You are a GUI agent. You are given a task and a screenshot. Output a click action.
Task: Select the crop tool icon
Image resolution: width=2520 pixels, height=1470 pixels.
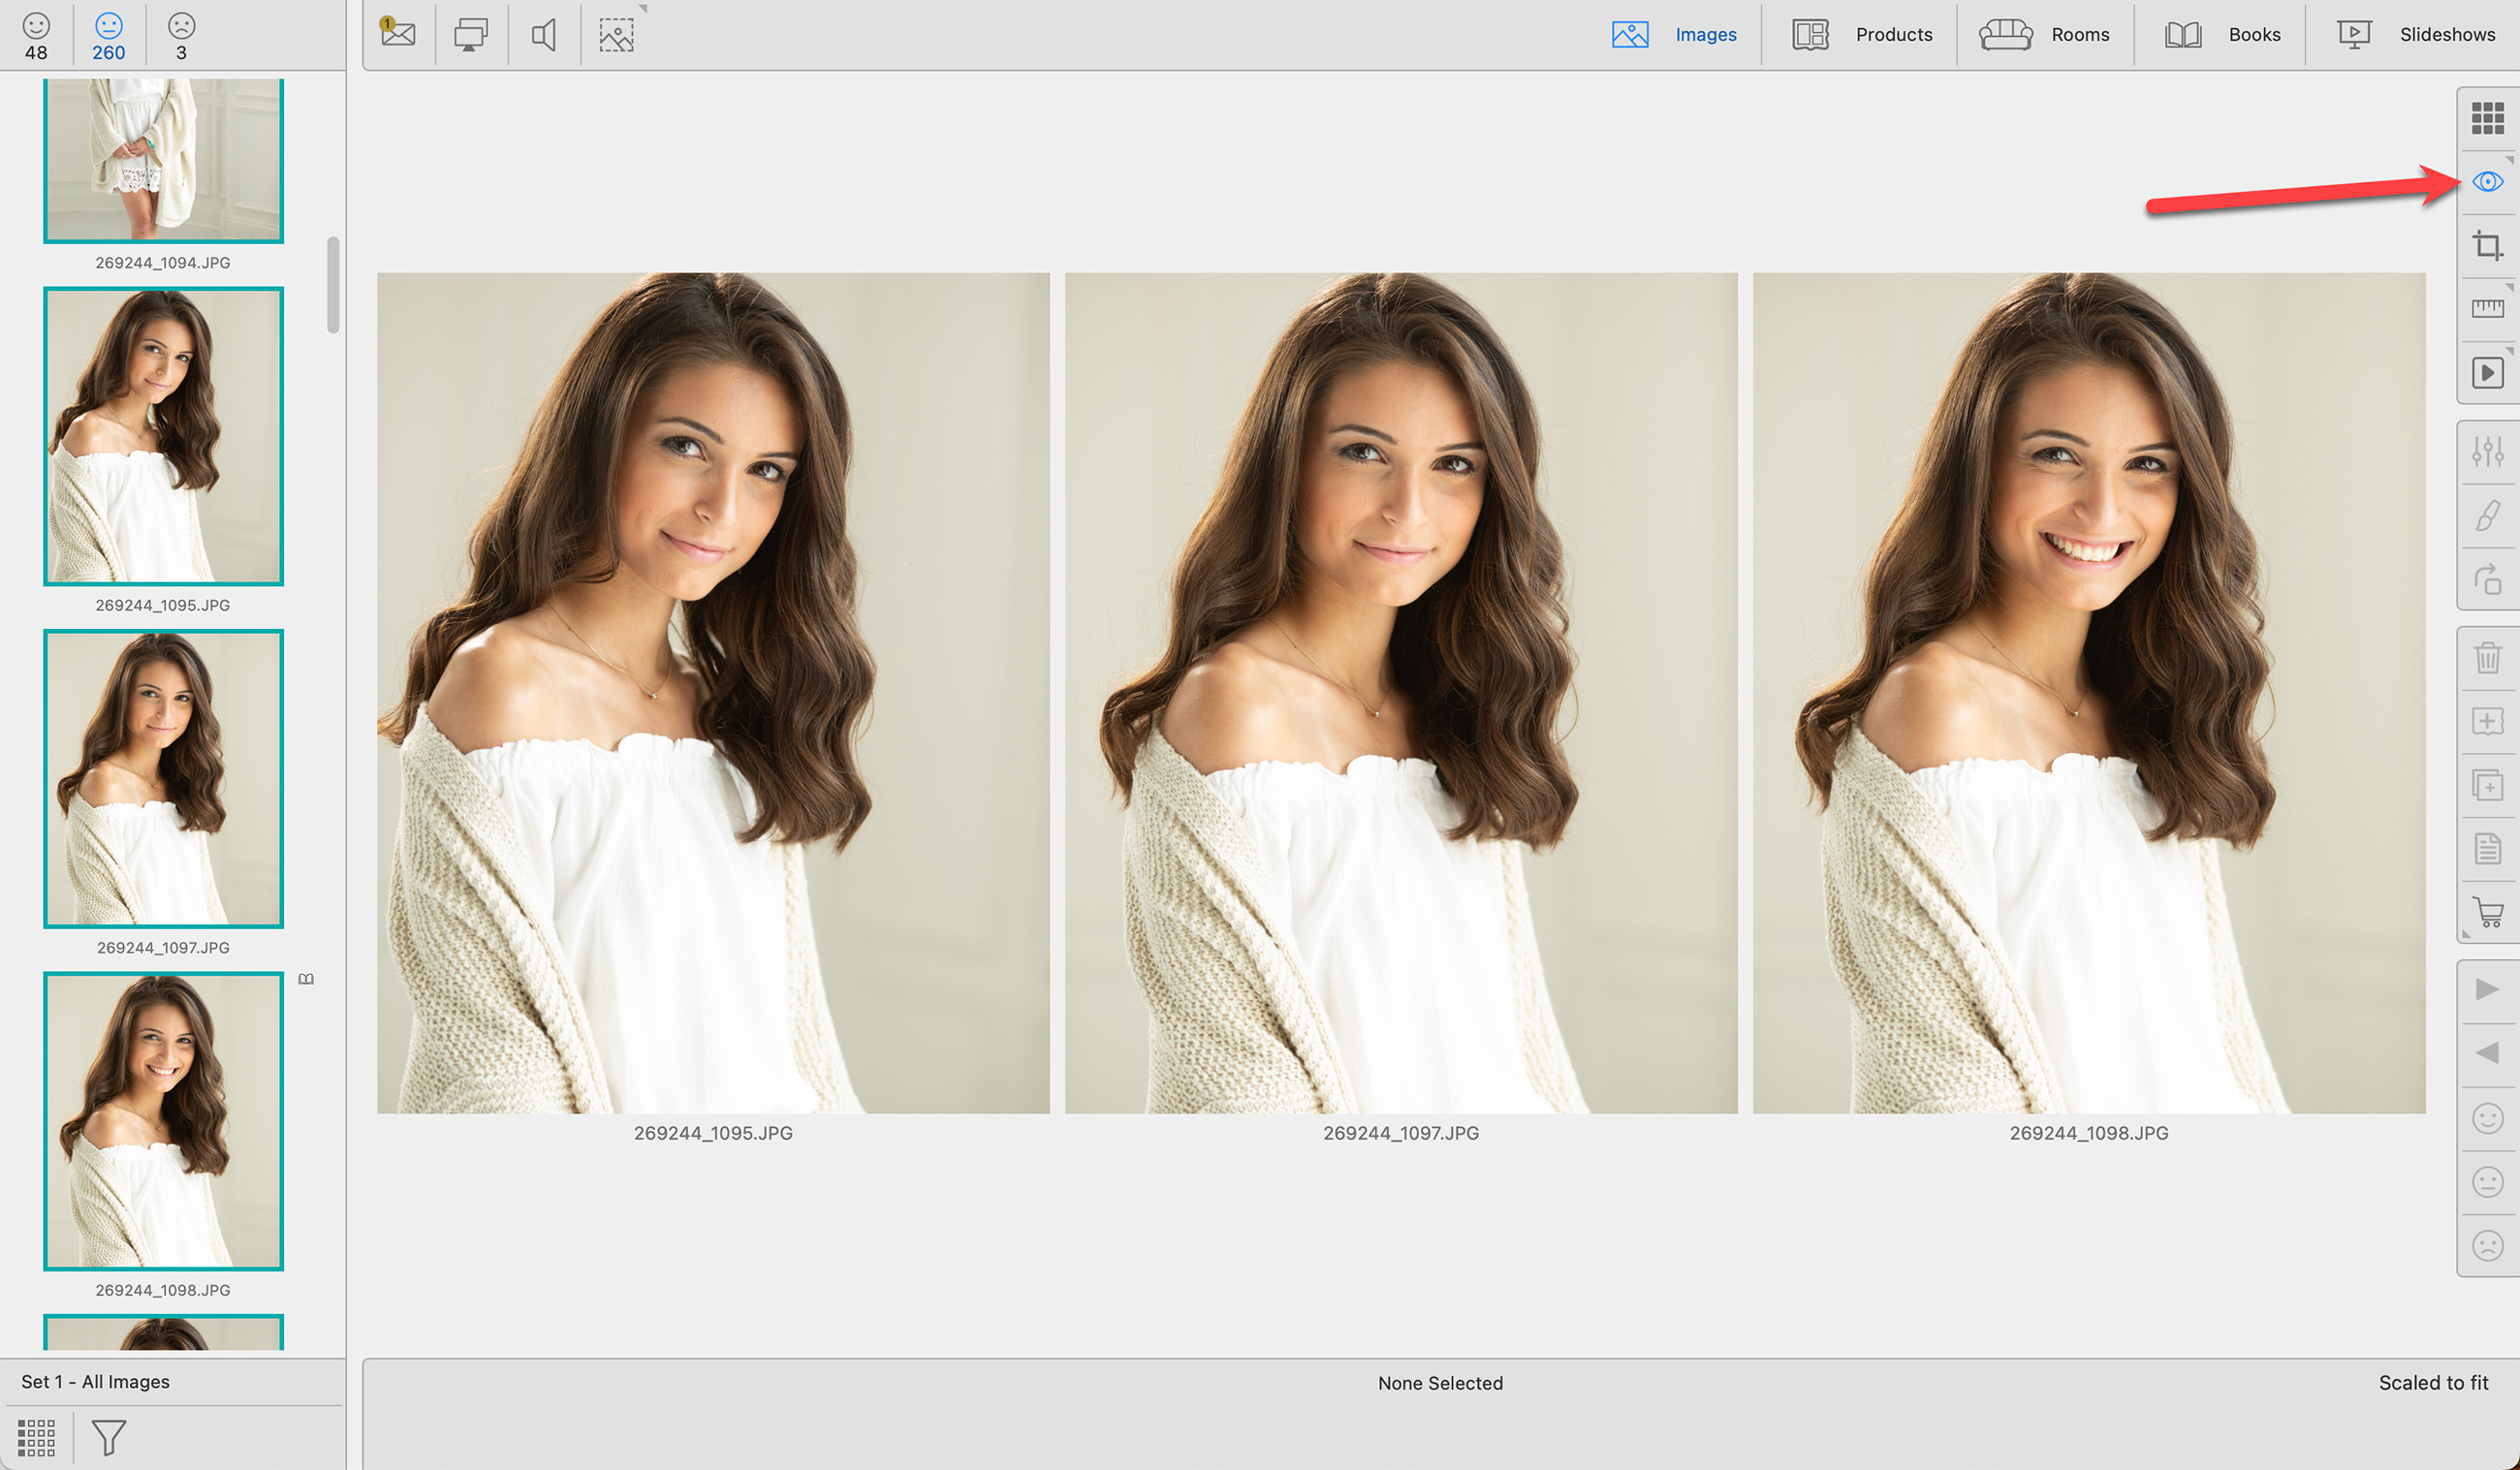2487,246
